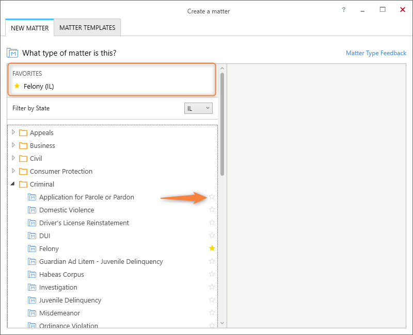The image size is (413, 335).
Task: Expand the Civil folder
Action: [13, 158]
